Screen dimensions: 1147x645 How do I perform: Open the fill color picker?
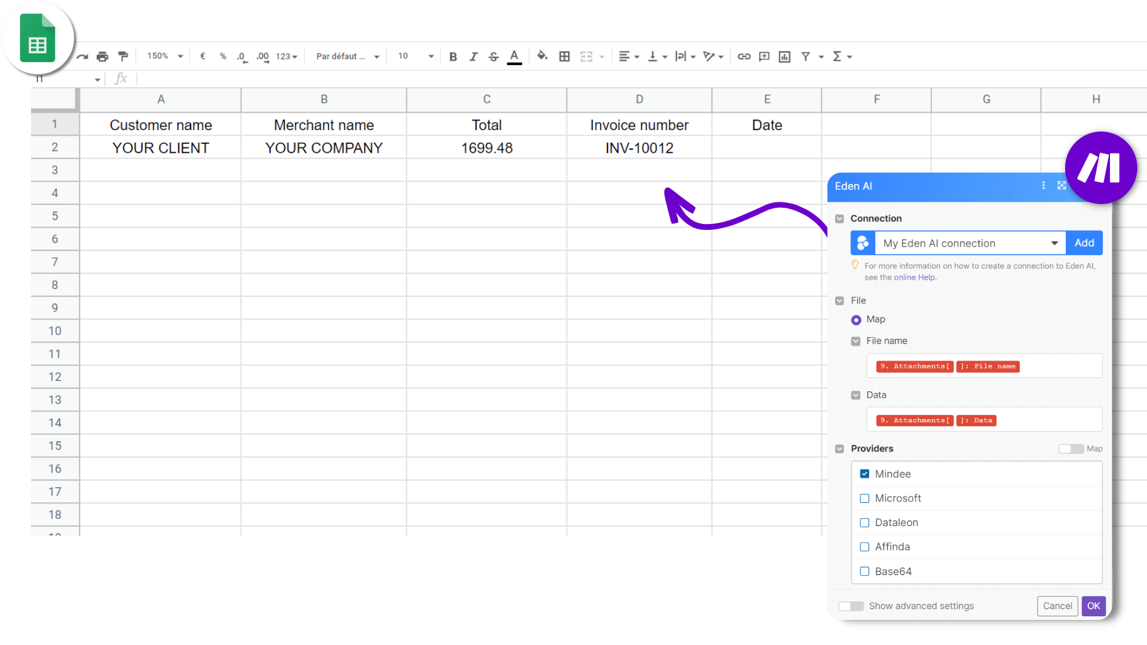click(x=542, y=56)
